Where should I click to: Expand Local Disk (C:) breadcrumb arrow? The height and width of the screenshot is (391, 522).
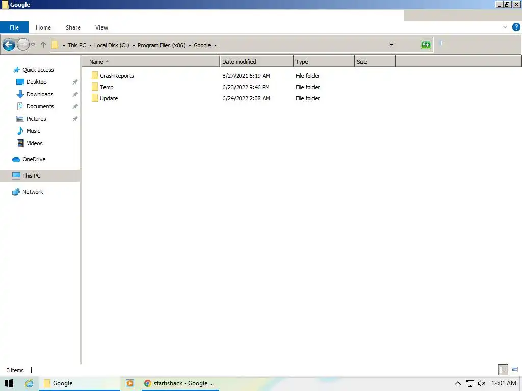[134, 45]
